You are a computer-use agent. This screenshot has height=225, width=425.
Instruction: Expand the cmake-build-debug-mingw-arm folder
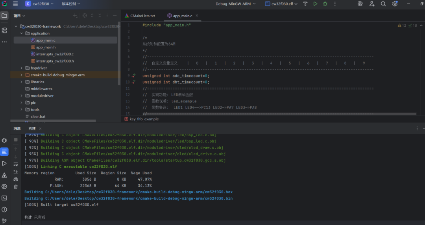[x=21, y=75]
